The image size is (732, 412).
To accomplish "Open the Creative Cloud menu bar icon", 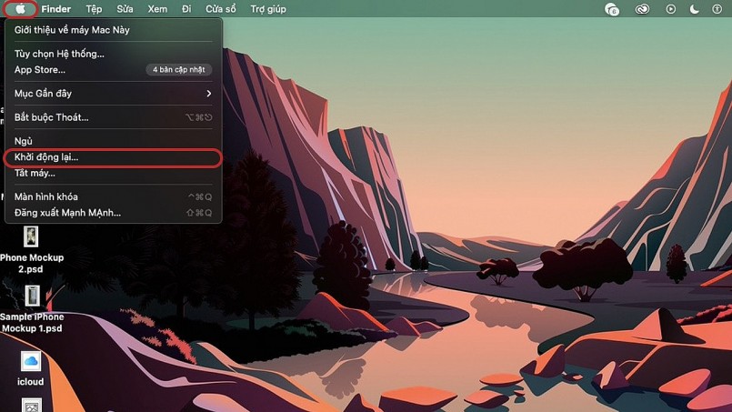I will tap(643, 9).
